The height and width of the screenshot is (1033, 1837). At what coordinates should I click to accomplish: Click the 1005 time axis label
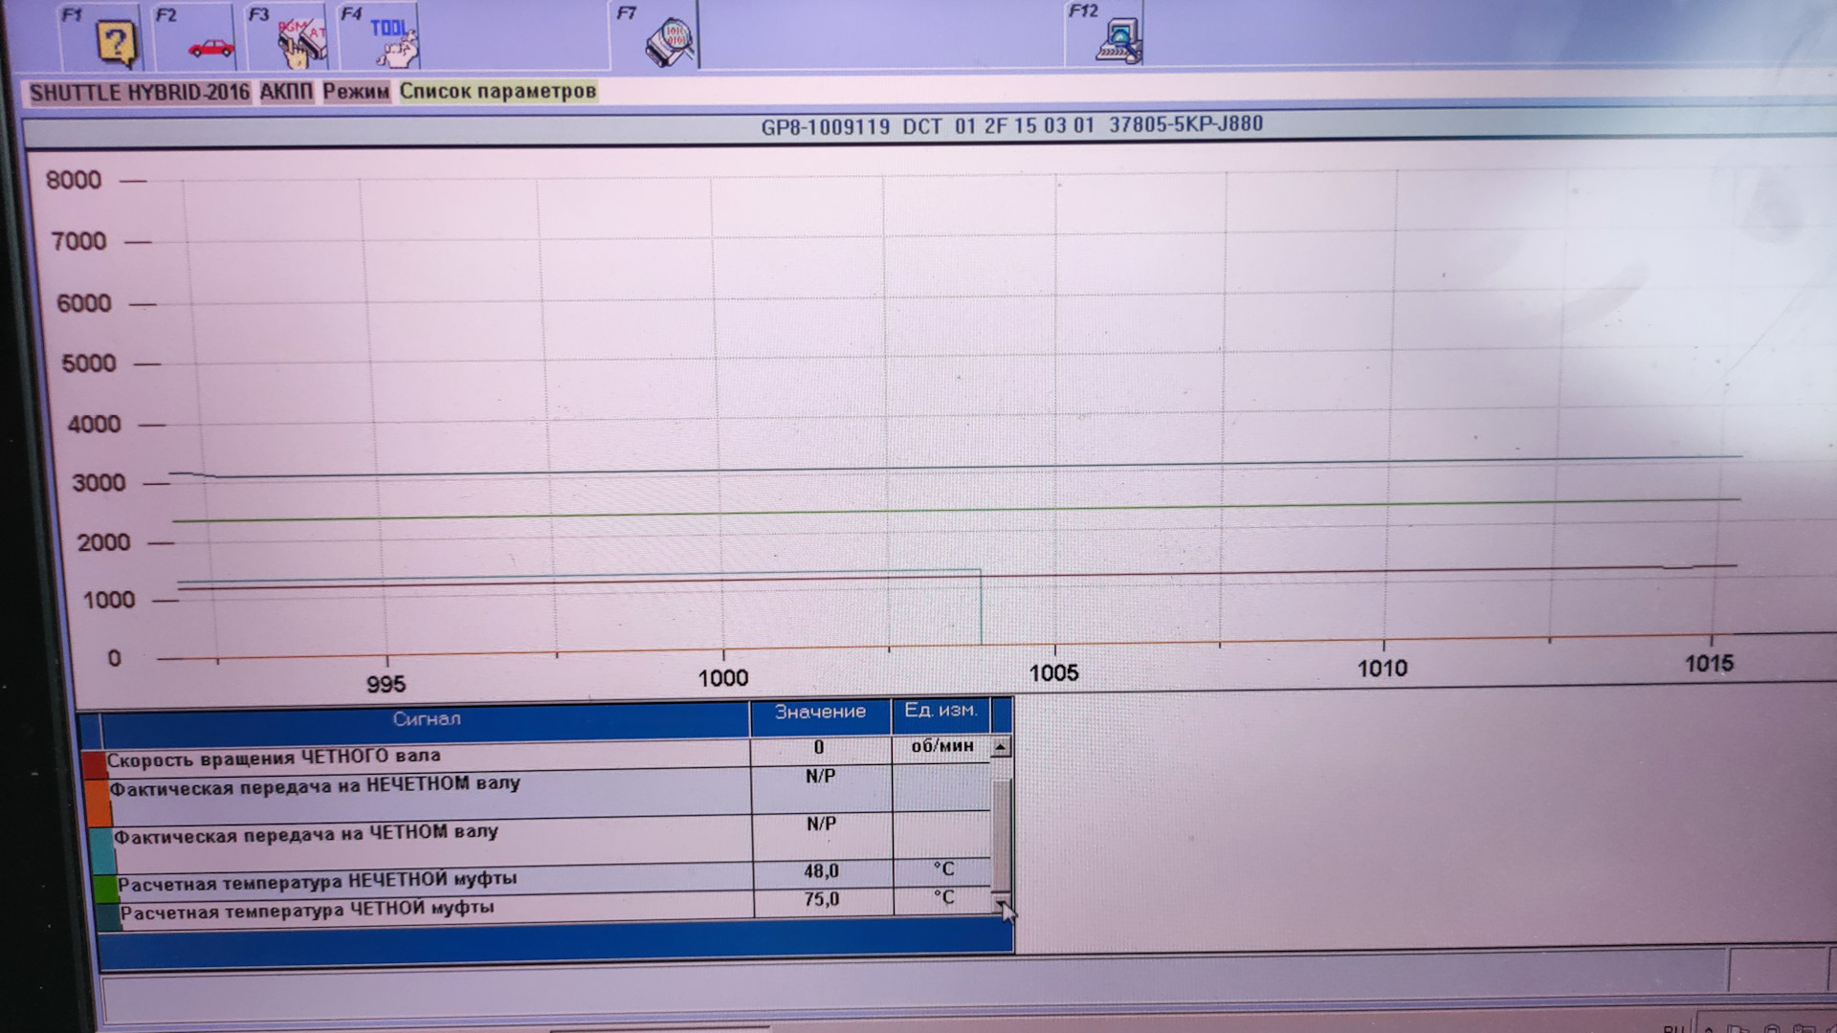1053,673
